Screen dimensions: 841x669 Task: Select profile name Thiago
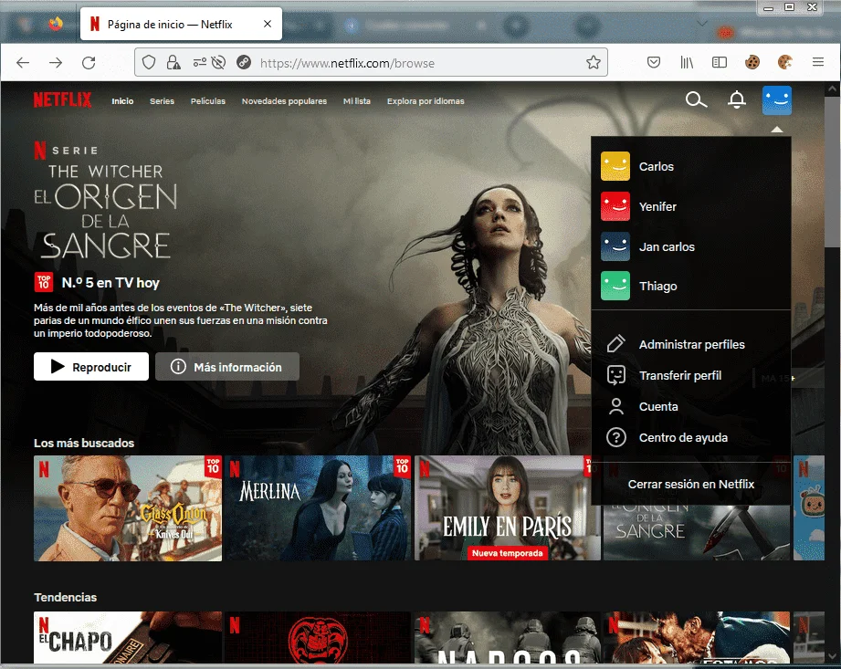(x=658, y=287)
